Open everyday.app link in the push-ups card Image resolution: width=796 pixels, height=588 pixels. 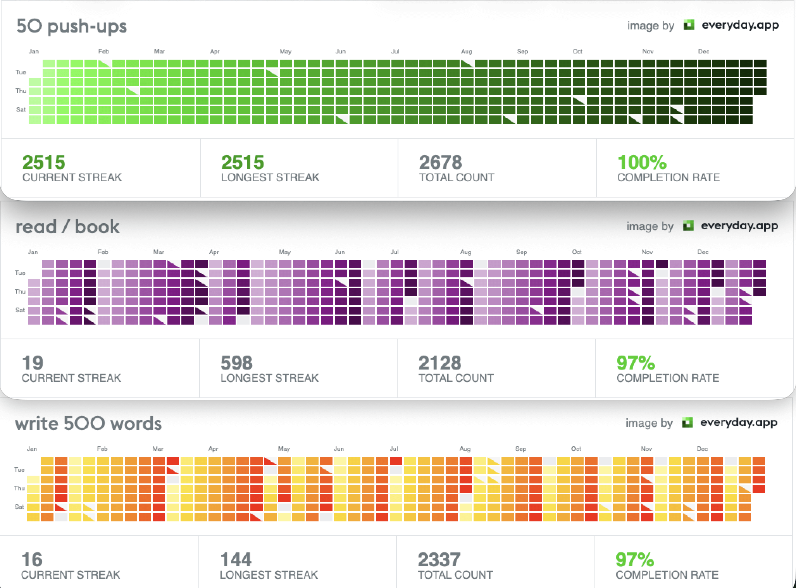(740, 25)
